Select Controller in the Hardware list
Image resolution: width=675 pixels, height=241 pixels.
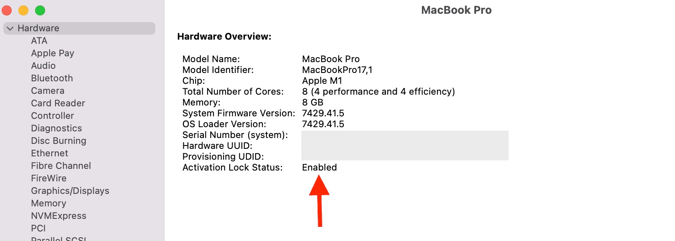53,116
